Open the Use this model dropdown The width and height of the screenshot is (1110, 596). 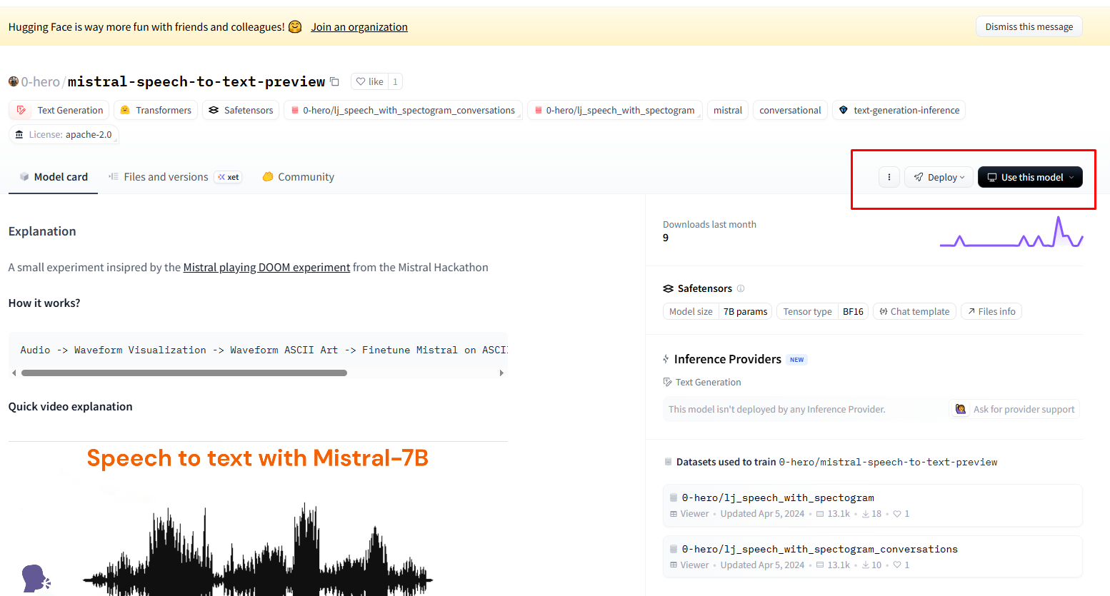[x=1030, y=177]
